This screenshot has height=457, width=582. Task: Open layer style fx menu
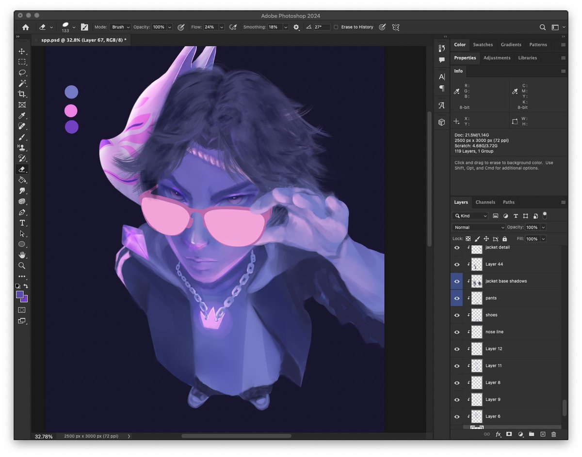click(498, 434)
